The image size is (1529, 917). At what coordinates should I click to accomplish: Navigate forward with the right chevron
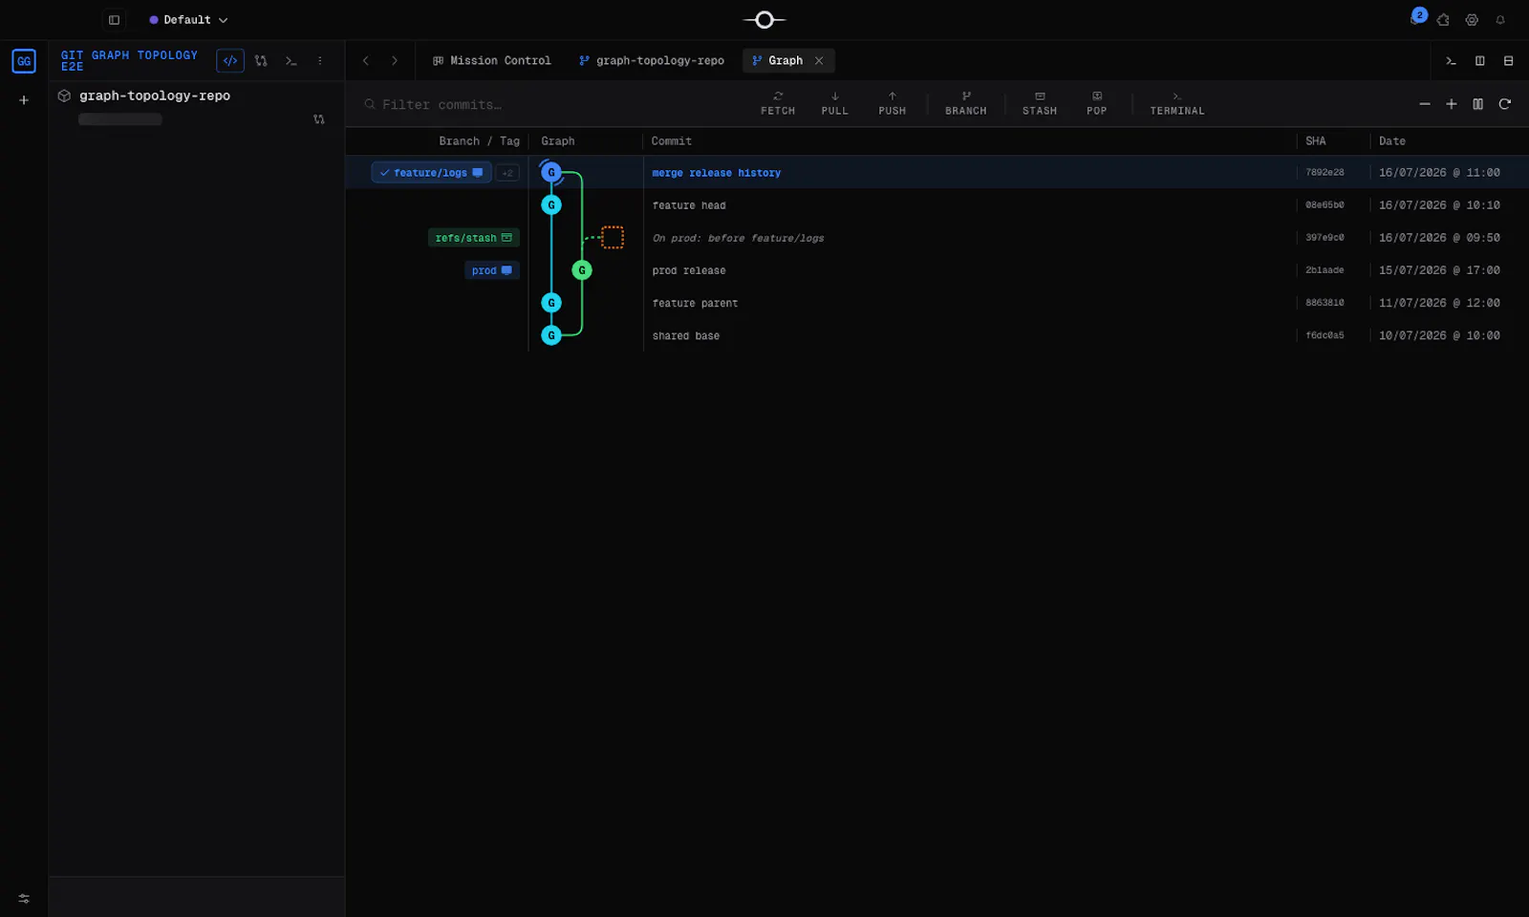[x=395, y=60]
